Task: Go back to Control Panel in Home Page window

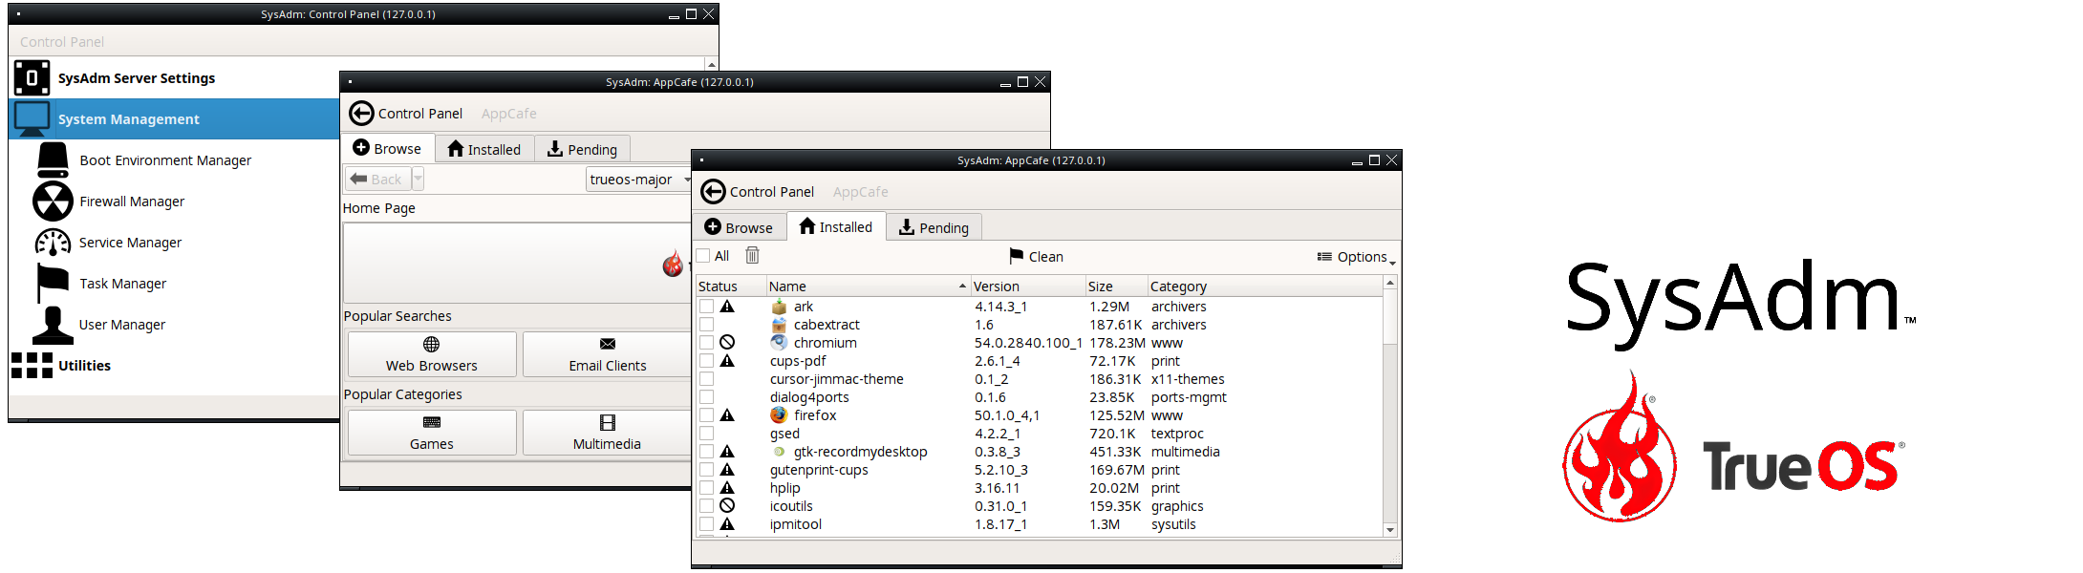Action: point(405,114)
